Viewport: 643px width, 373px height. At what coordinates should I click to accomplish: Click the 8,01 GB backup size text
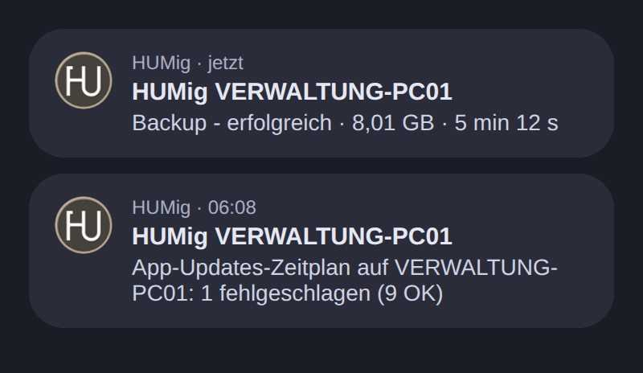tap(393, 123)
